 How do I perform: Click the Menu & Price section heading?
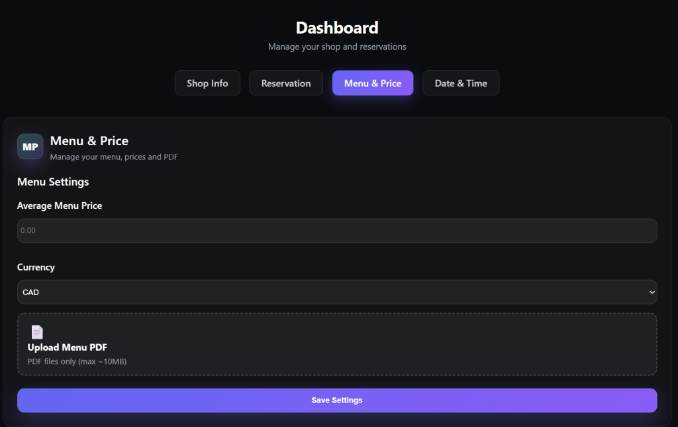[x=89, y=141]
